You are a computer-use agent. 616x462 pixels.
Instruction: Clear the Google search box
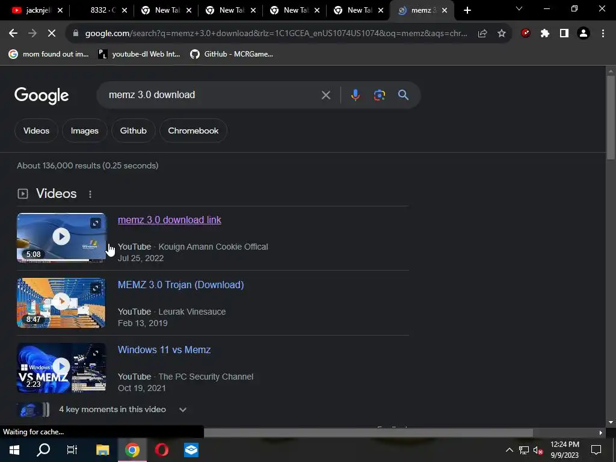point(325,95)
